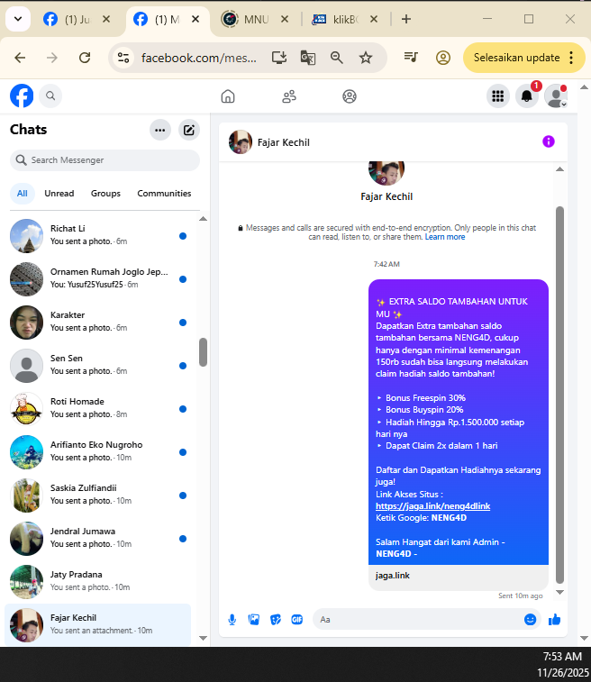
Task: Open chat with Arifianto Eko Nugroho
Action: 100,451
